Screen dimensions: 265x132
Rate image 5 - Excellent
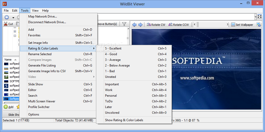point(134,48)
